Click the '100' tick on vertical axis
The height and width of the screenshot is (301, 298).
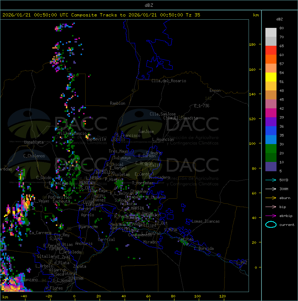252,144
